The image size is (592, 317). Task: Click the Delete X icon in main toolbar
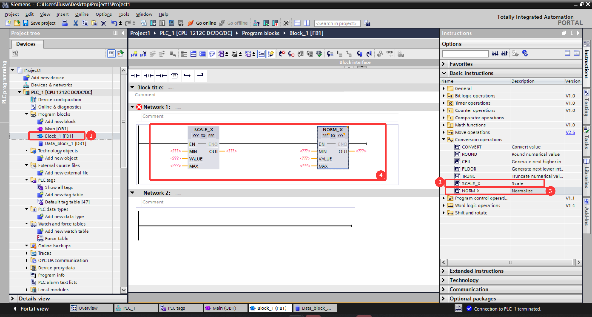point(104,23)
